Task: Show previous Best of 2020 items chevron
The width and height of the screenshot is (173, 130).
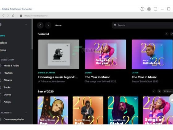Action: 154,91
